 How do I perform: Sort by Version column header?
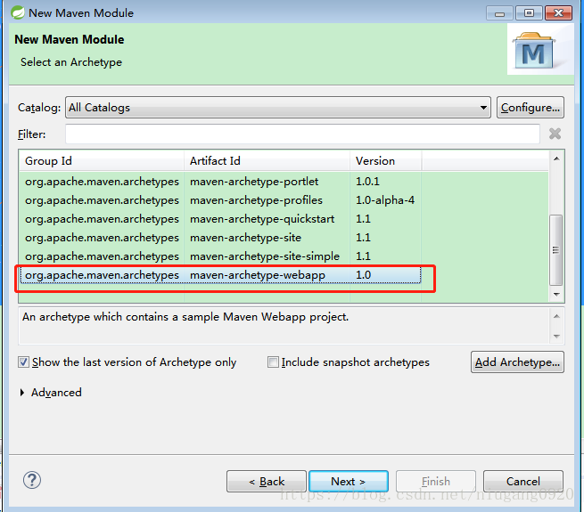click(385, 161)
